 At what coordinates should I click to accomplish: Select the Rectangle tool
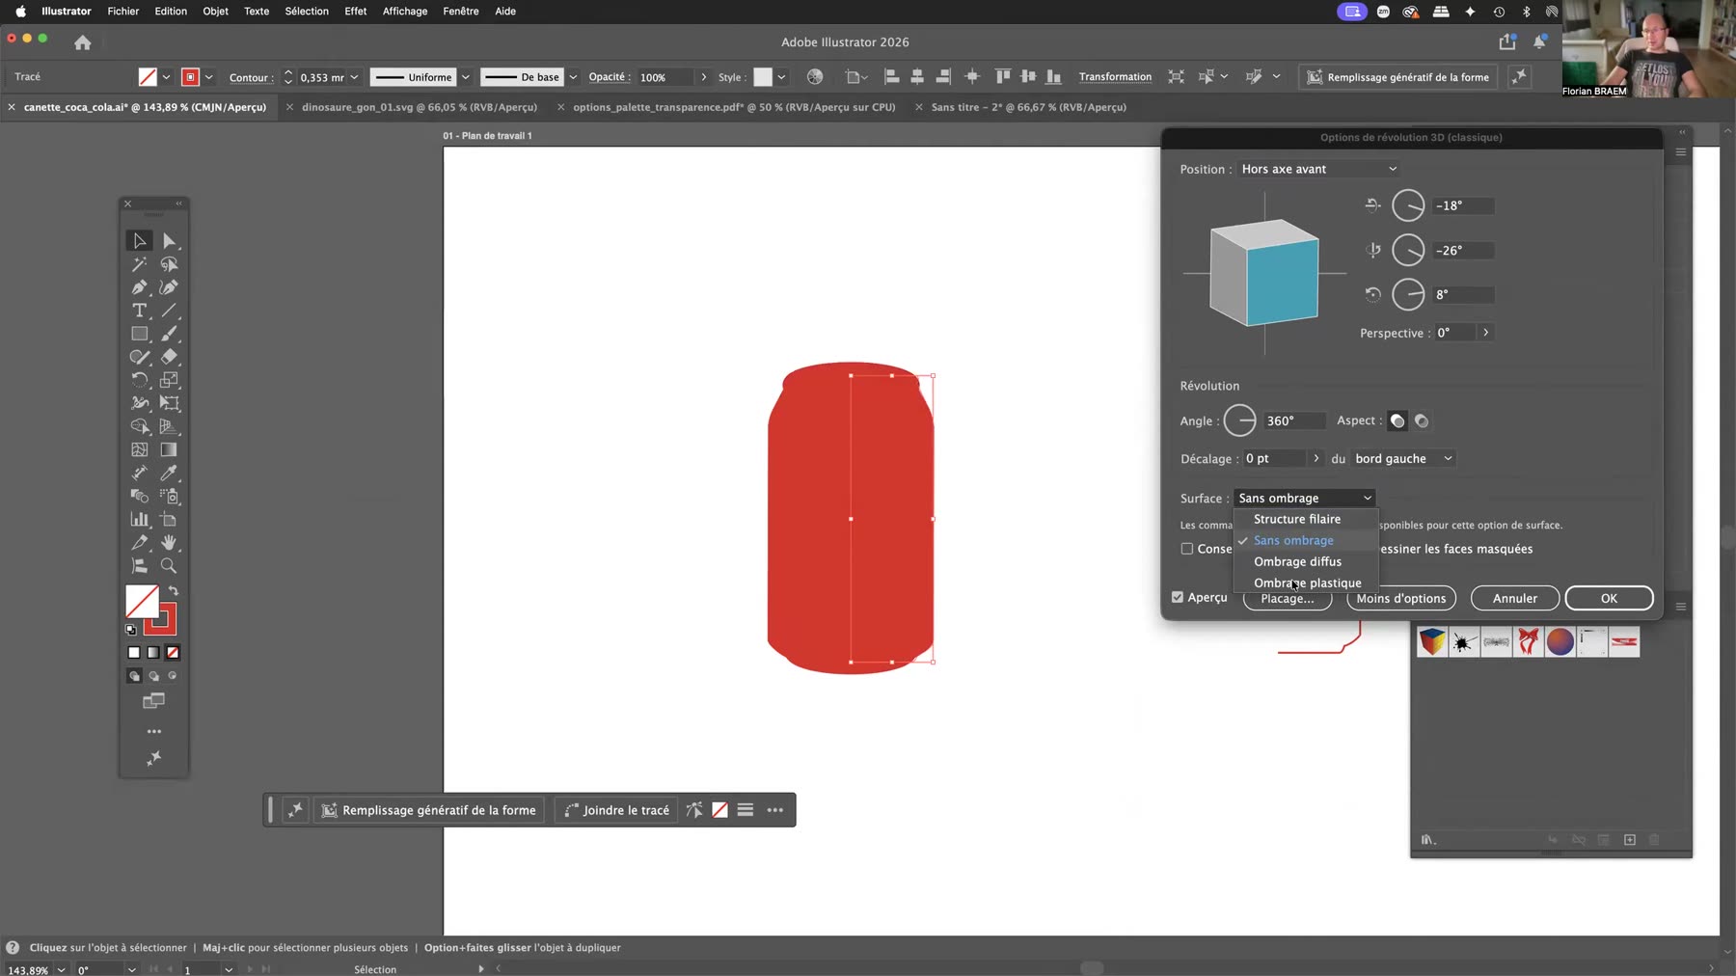coord(140,334)
